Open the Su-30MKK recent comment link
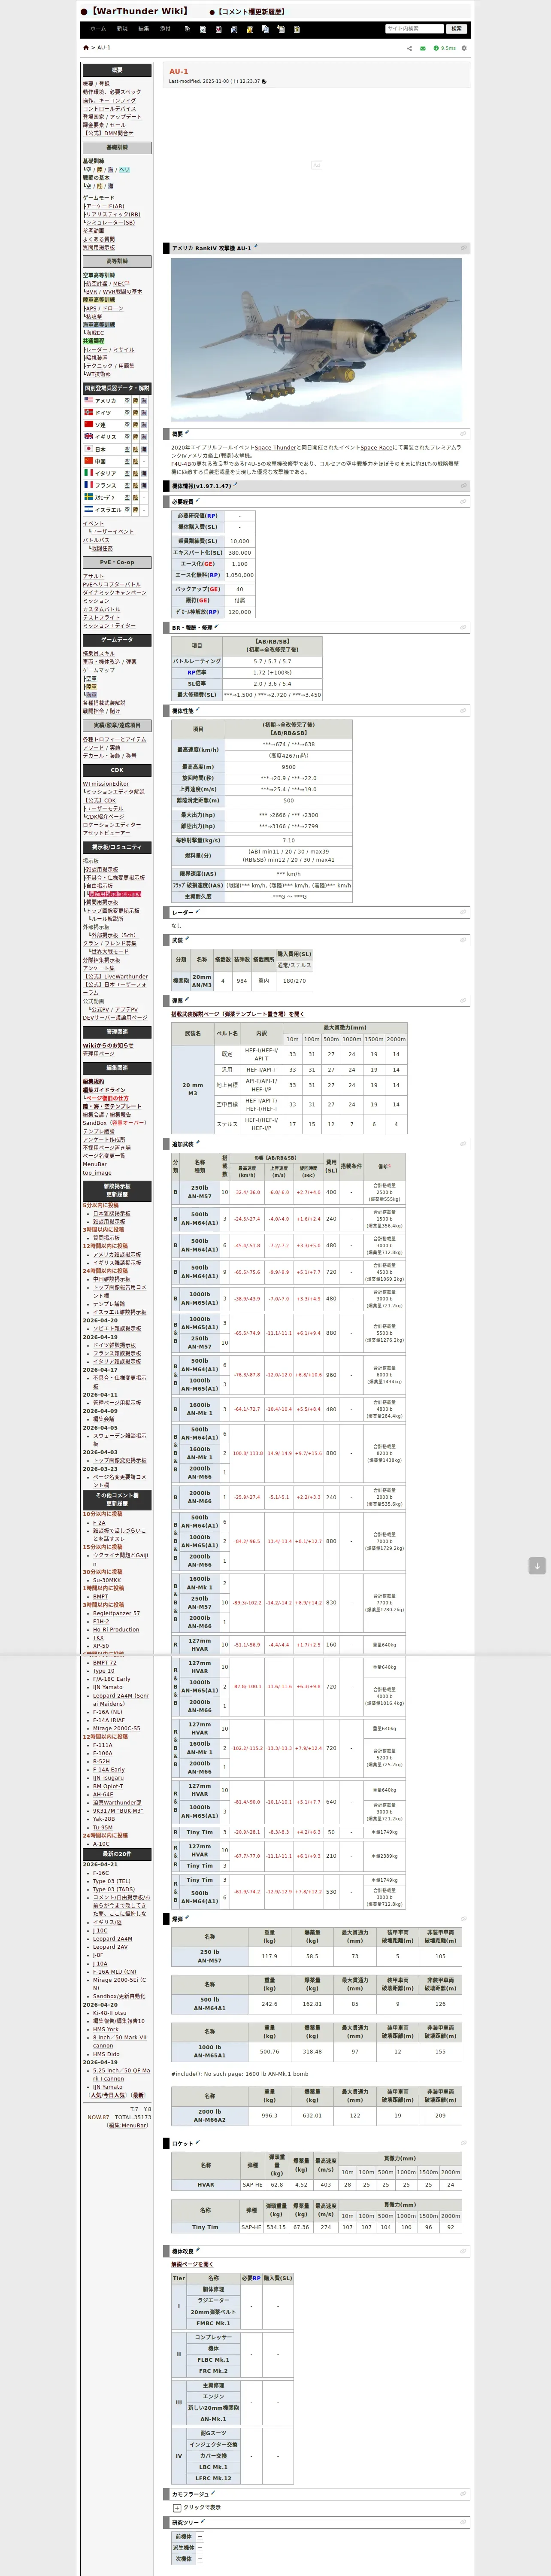The width and height of the screenshot is (551, 2576). pyautogui.click(x=107, y=1580)
